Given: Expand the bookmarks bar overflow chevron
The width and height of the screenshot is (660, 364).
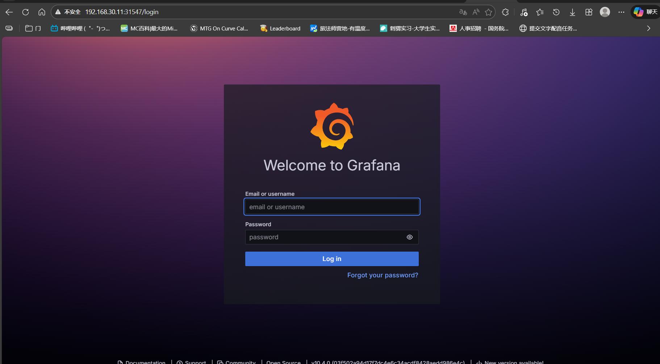Looking at the screenshot, I should pos(648,28).
